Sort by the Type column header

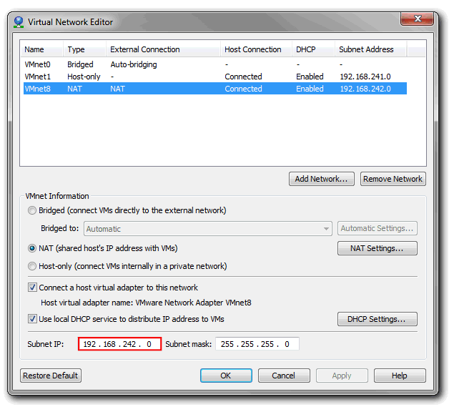(x=84, y=49)
